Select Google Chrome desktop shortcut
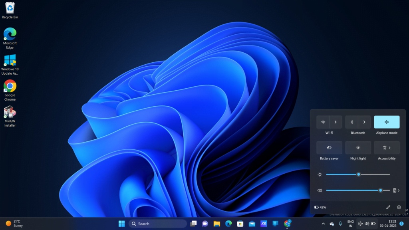This screenshot has height=230, width=409. pyautogui.click(x=10, y=90)
